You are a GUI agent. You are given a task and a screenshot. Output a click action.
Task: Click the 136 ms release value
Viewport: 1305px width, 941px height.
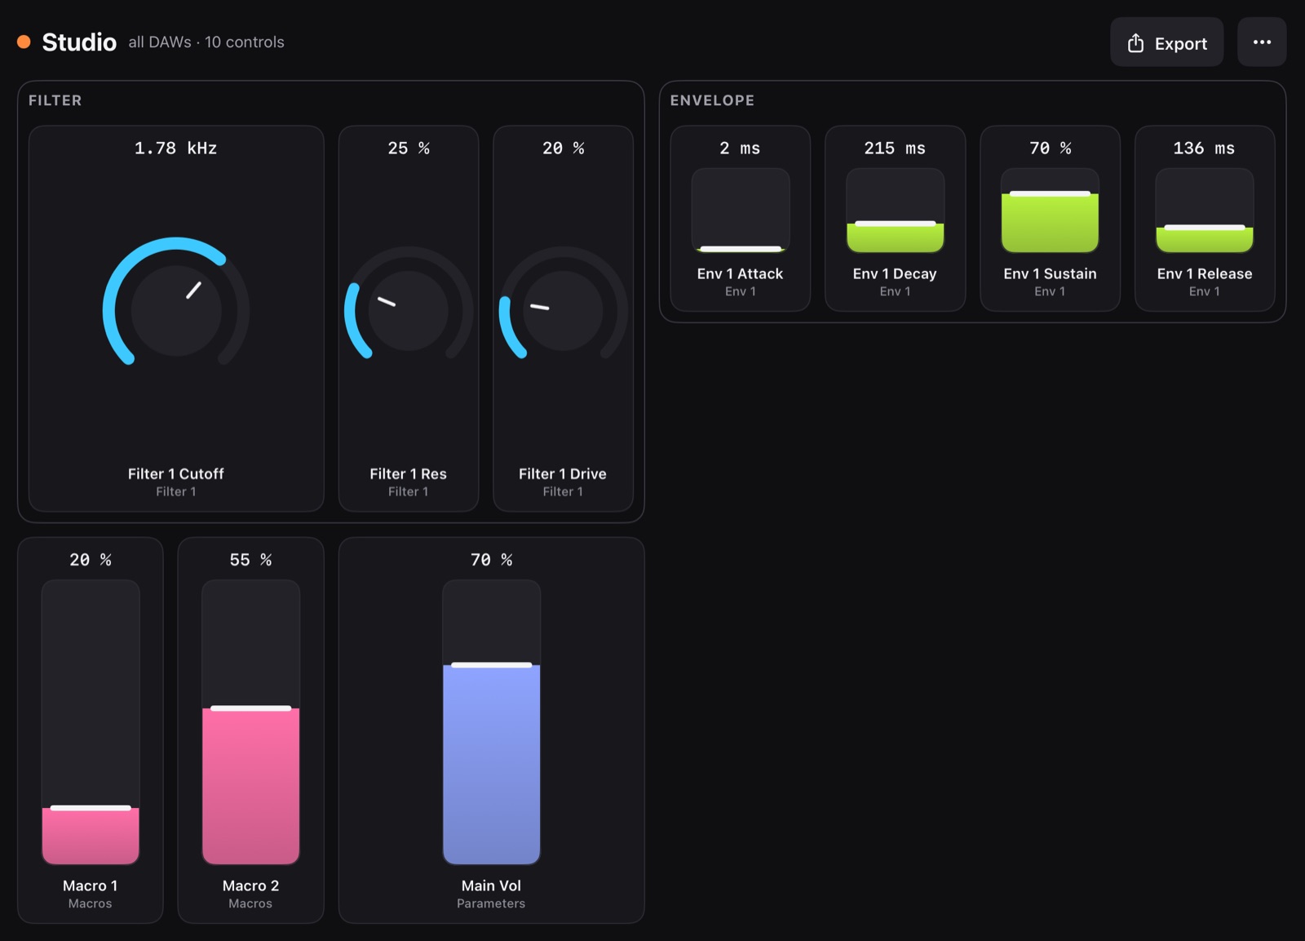click(1205, 149)
